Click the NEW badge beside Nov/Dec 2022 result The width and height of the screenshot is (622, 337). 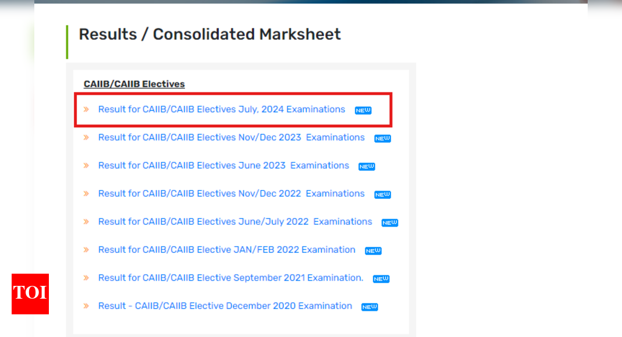tap(382, 194)
